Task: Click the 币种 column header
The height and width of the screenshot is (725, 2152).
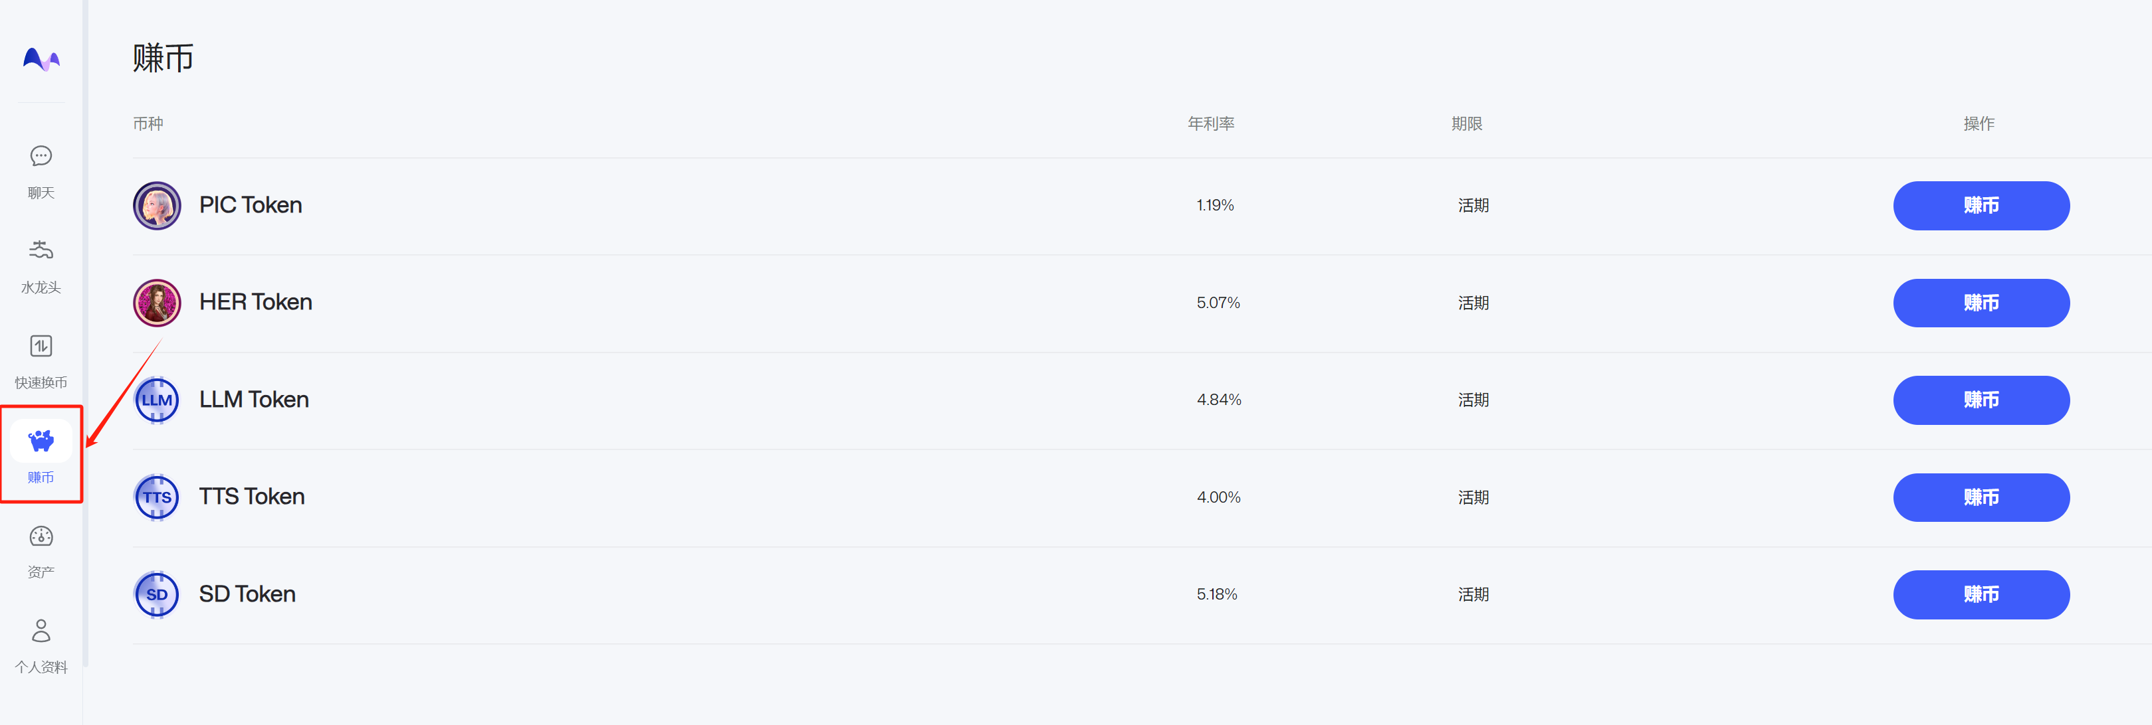Action: click(x=148, y=123)
